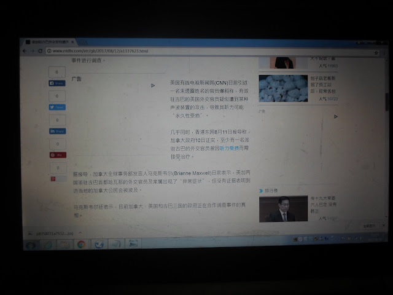Click the 排行榜 ranking header
The height and width of the screenshot is (295, 393).
point(271,191)
